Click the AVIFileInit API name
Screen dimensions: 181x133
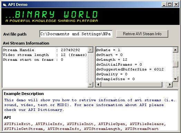pos(80,124)
